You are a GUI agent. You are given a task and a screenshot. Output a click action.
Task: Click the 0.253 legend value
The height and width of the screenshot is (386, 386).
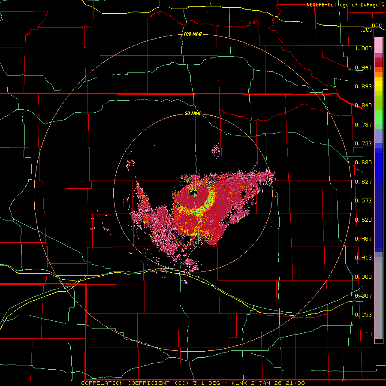point(363,315)
